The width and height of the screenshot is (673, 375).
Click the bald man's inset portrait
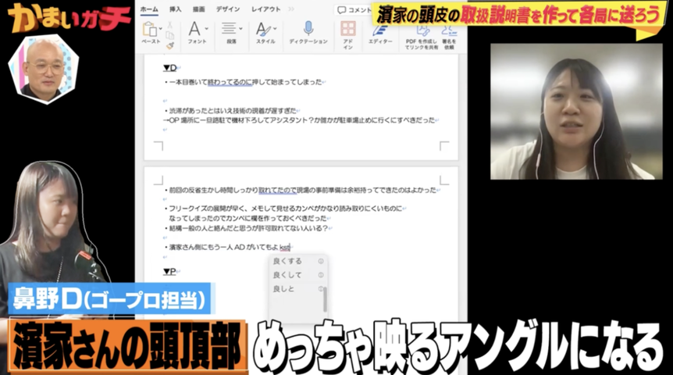[x=44, y=70]
